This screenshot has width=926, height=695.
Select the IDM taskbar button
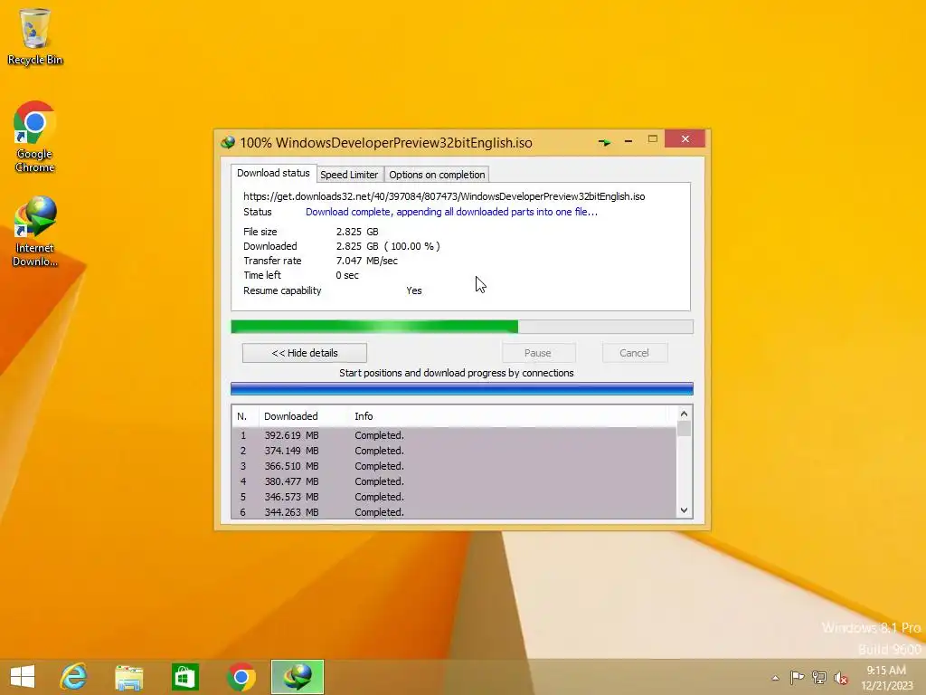point(297,677)
